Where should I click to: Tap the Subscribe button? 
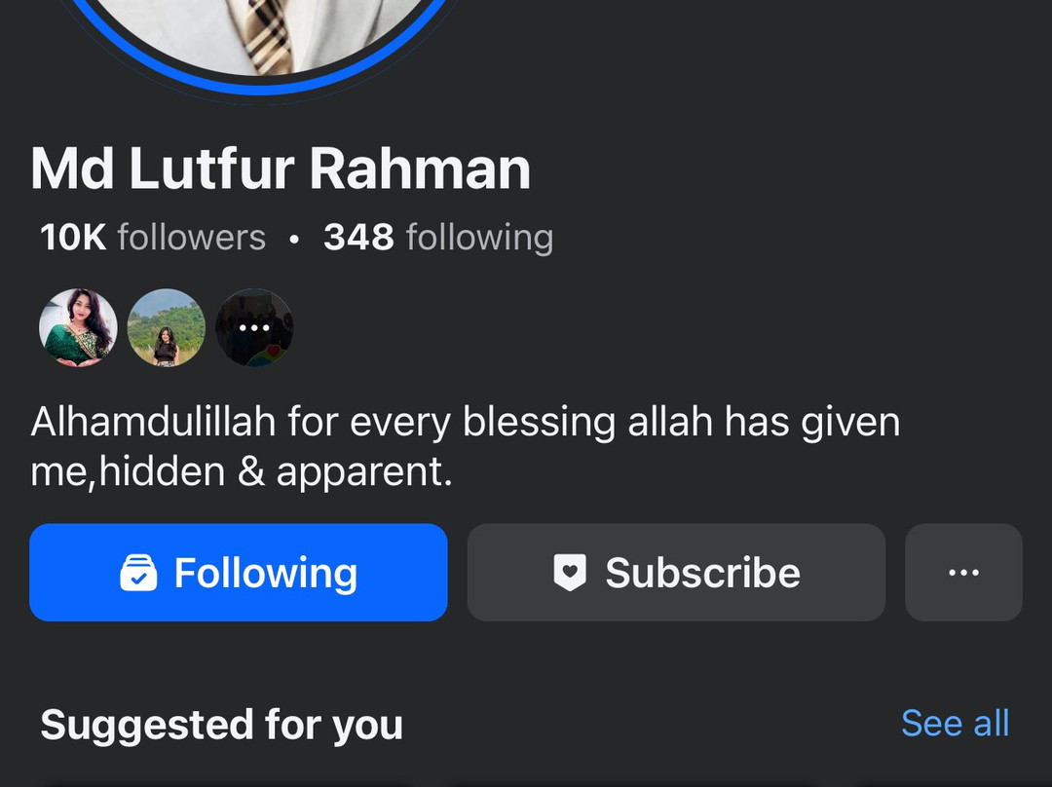pyautogui.click(x=676, y=573)
